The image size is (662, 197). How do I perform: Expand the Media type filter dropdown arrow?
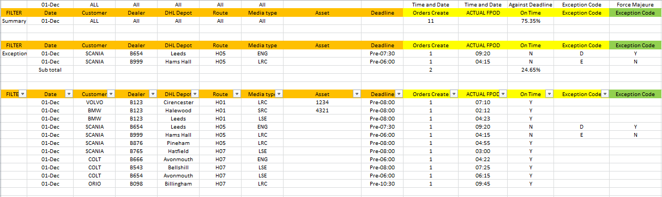coord(279,94)
